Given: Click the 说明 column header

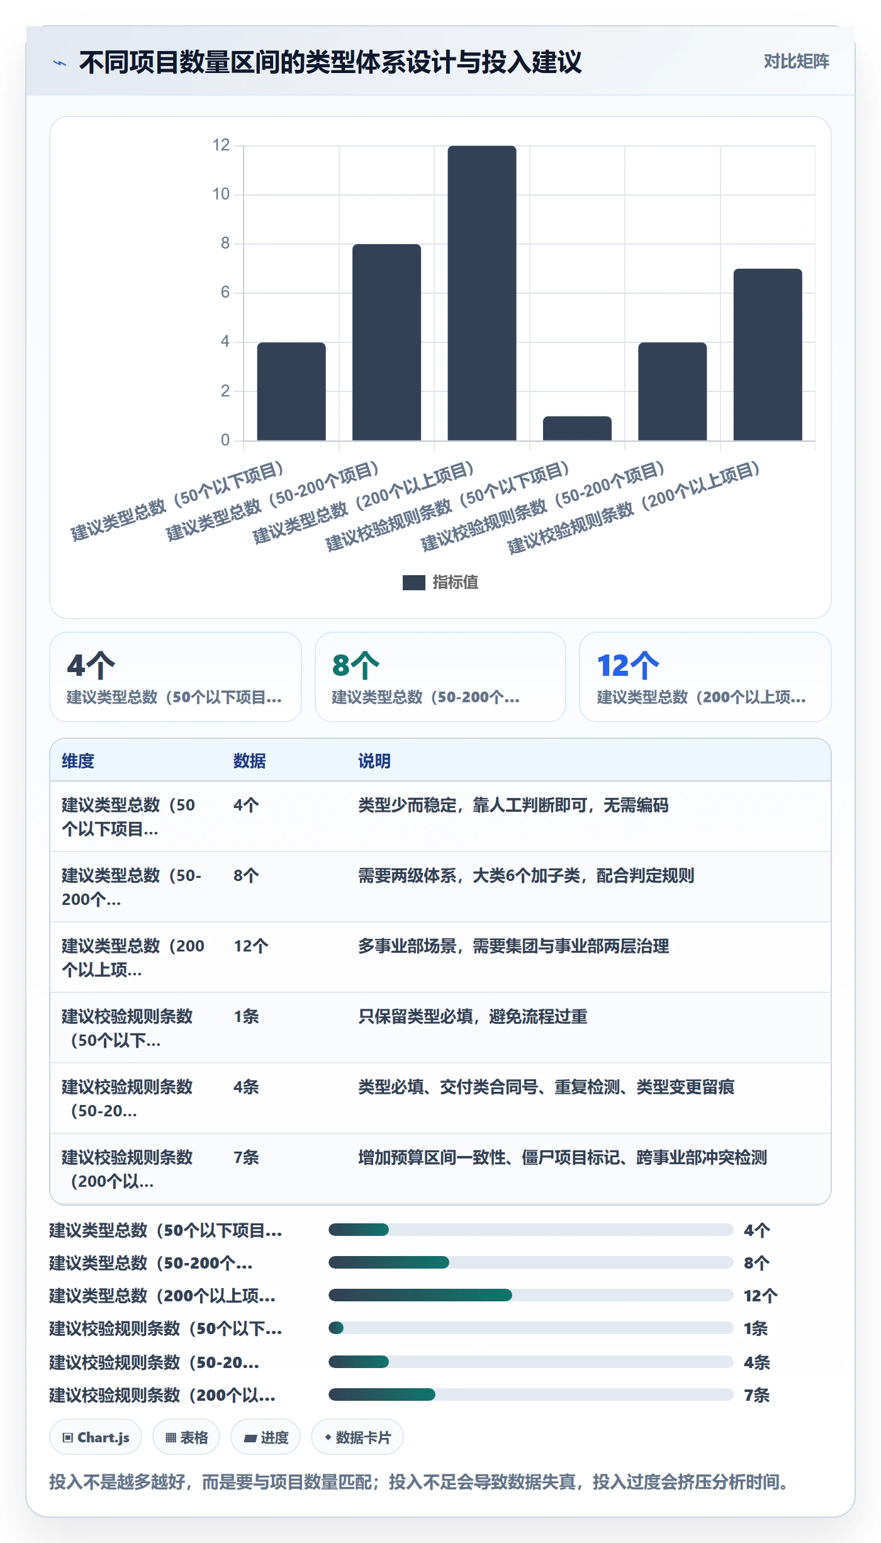Looking at the screenshot, I should pos(374,761).
